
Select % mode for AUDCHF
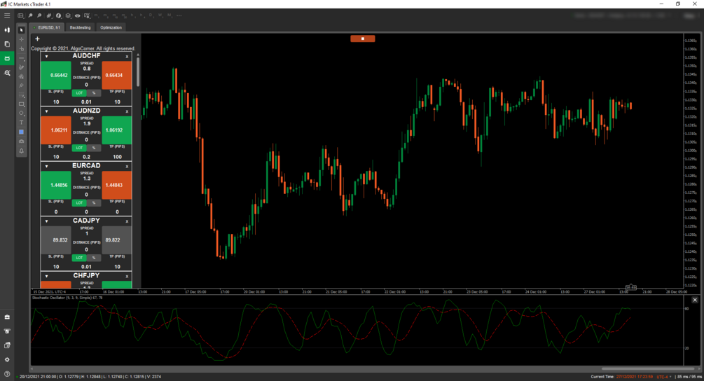pyautogui.click(x=94, y=93)
